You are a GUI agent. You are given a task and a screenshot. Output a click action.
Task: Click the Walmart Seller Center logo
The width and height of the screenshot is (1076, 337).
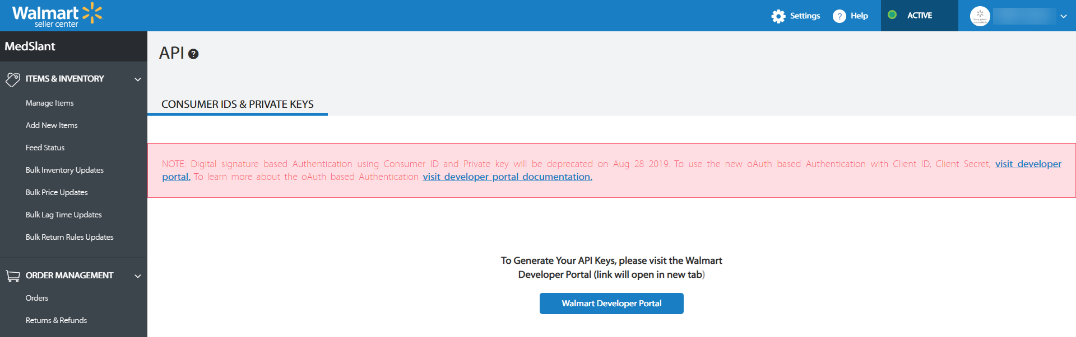point(57,15)
